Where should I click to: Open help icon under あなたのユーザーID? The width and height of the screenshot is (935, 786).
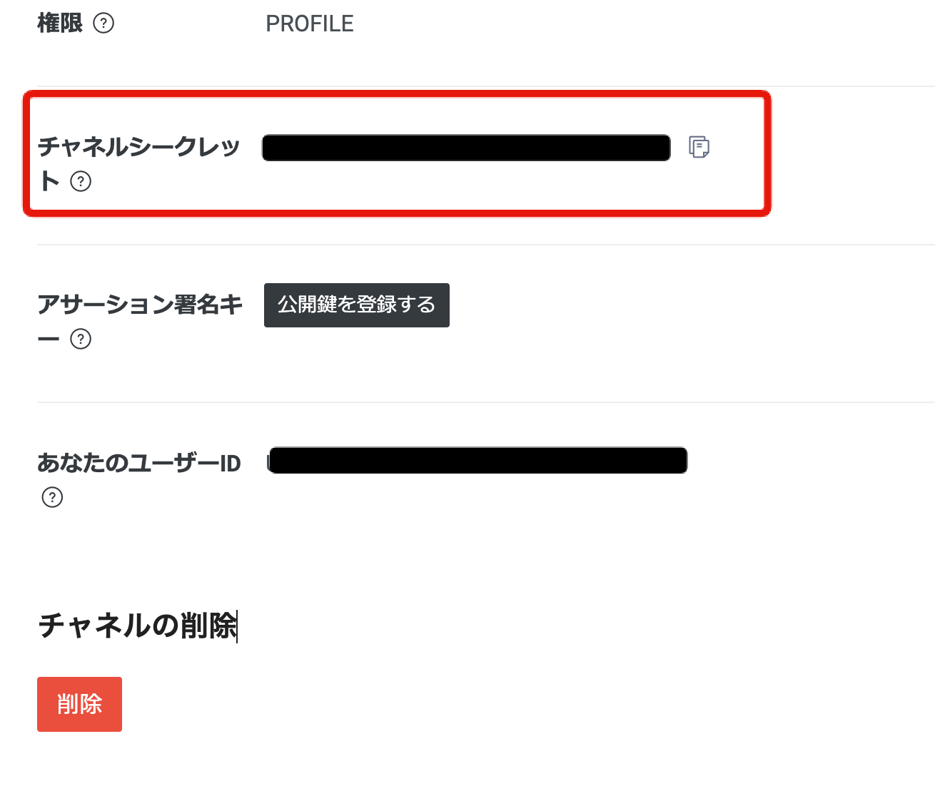pos(52,497)
